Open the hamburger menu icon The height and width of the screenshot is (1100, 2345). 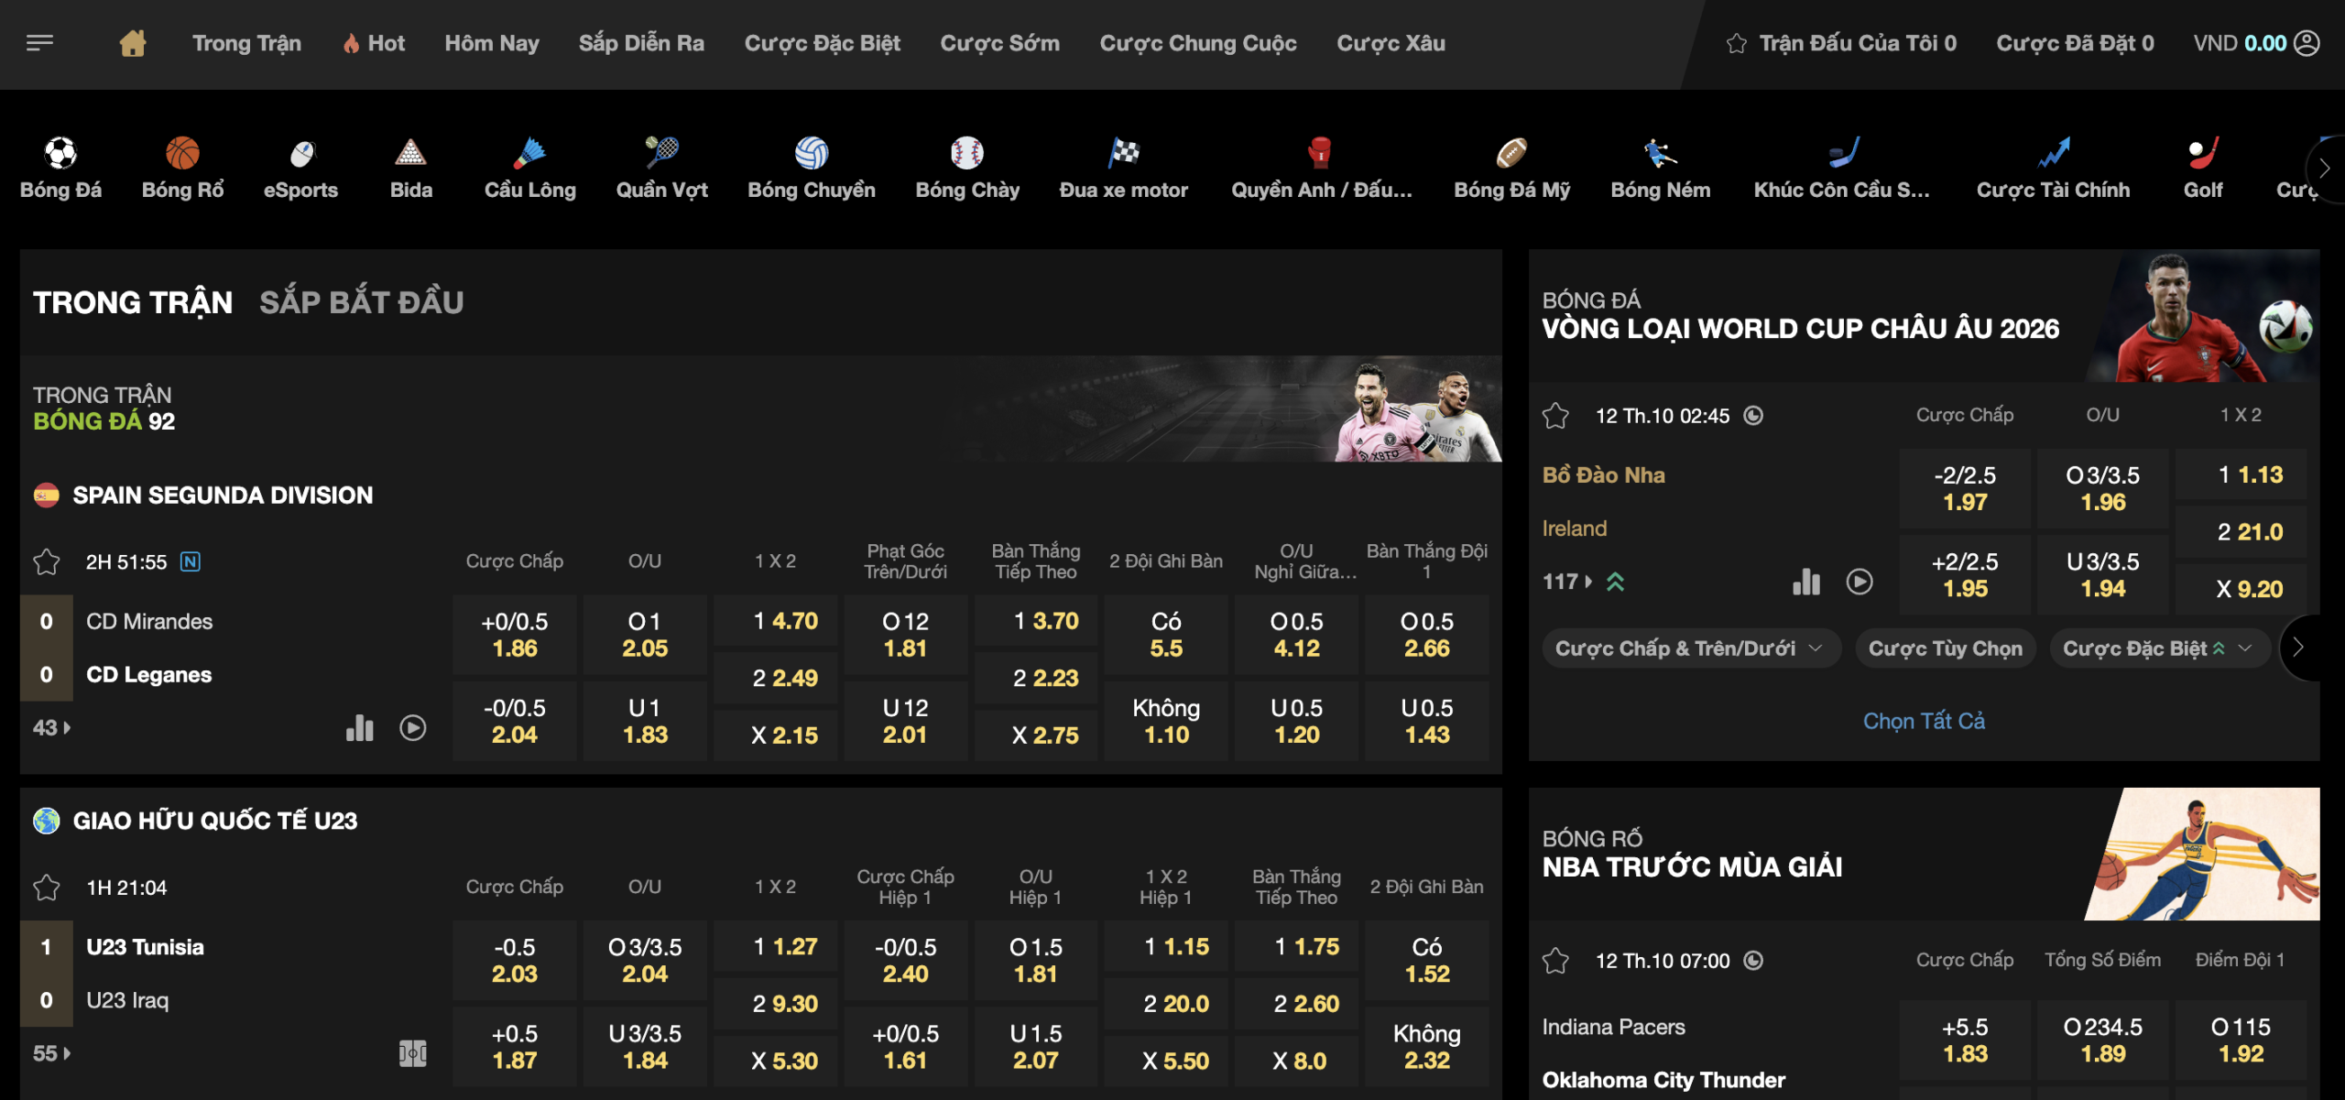[x=39, y=43]
